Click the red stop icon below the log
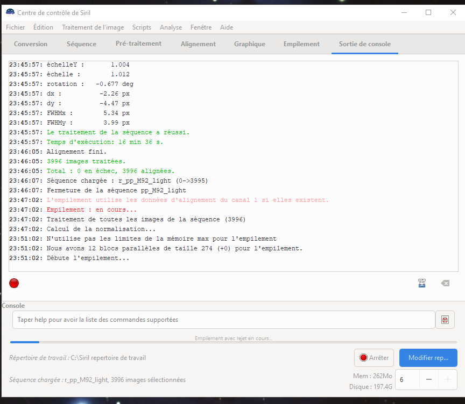 point(14,283)
